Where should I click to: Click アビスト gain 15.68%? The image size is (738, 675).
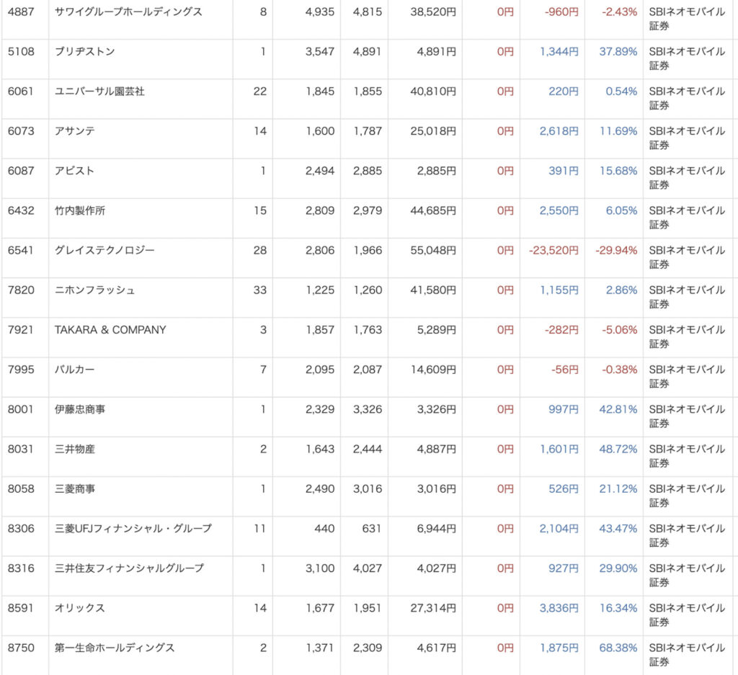[618, 171]
